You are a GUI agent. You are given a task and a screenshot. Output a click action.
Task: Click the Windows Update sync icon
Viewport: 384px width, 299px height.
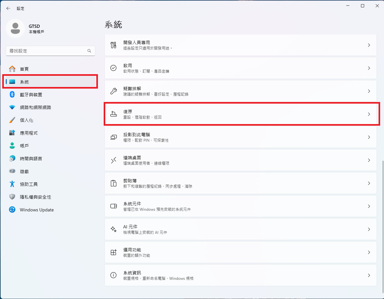coord(12,210)
